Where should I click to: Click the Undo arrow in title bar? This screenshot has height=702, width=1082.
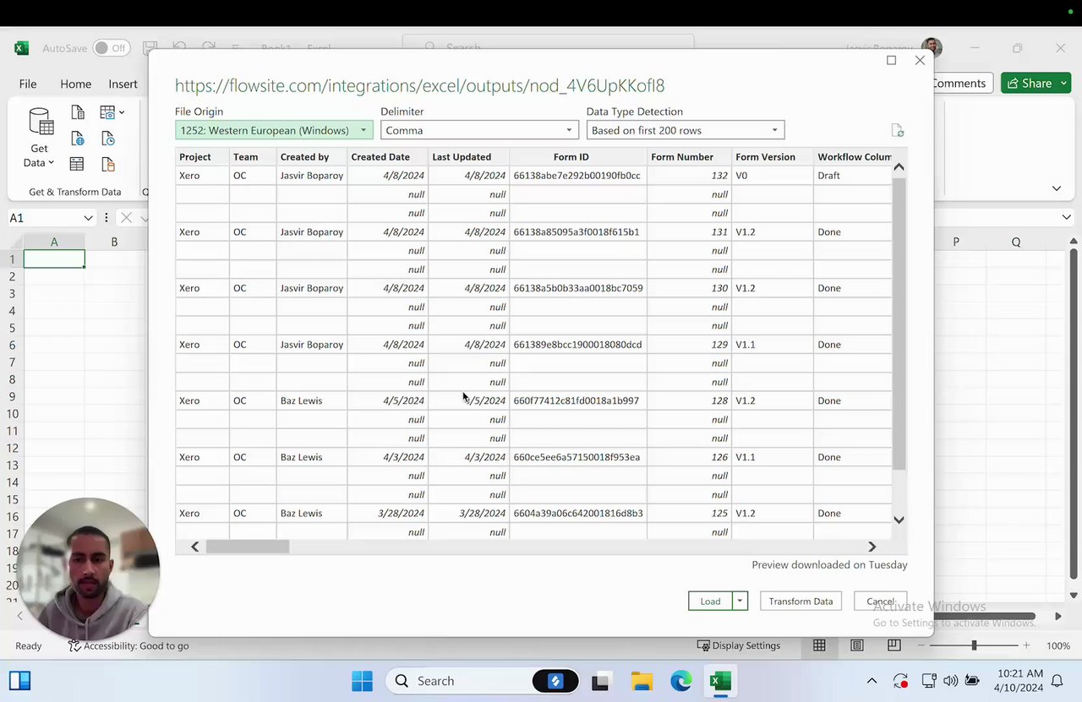[179, 48]
